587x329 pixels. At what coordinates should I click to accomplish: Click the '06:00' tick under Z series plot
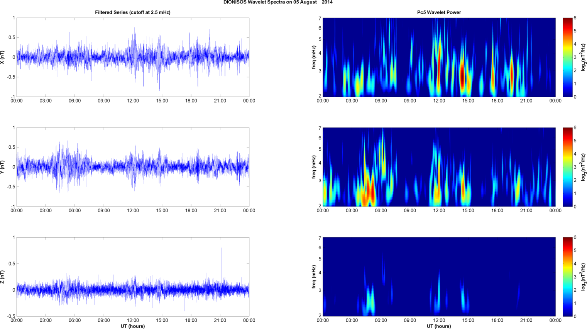click(x=74, y=321)
